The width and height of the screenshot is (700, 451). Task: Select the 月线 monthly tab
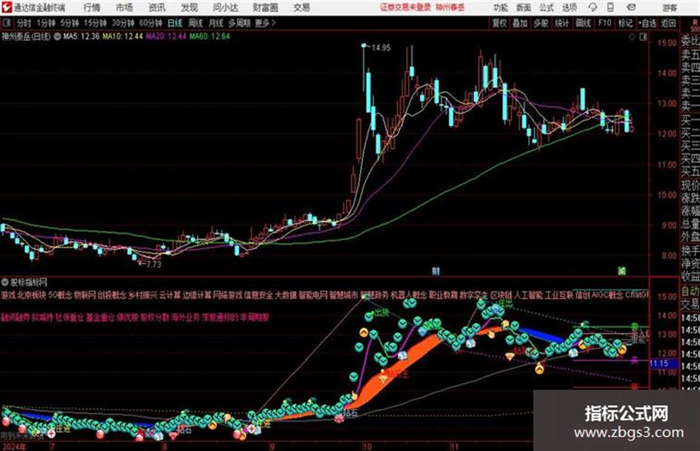(x=216, y=23)
